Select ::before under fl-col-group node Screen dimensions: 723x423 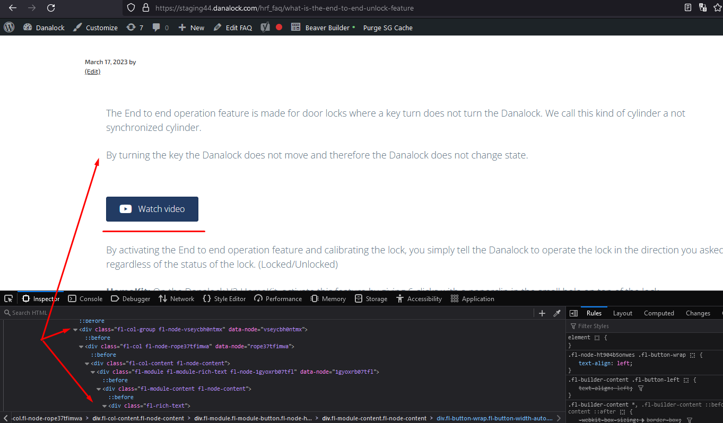(x=98, y=338)
